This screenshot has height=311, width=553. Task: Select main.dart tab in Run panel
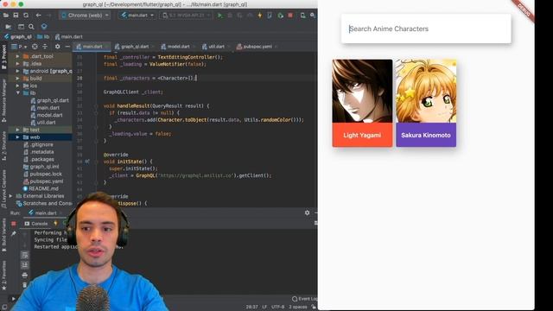42,213
